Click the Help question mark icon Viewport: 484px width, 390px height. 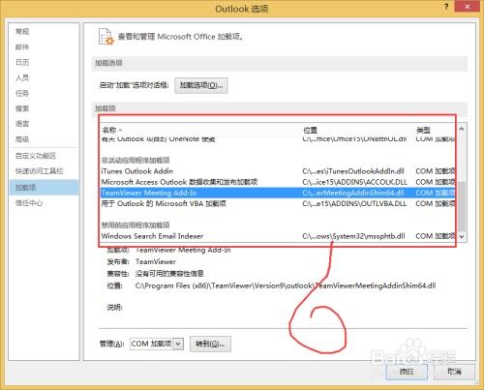click(x=446, y=7)
